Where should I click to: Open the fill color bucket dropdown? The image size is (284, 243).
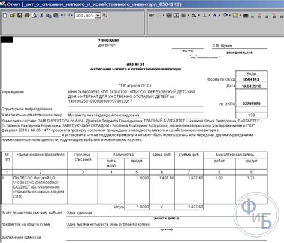[230, 16]
